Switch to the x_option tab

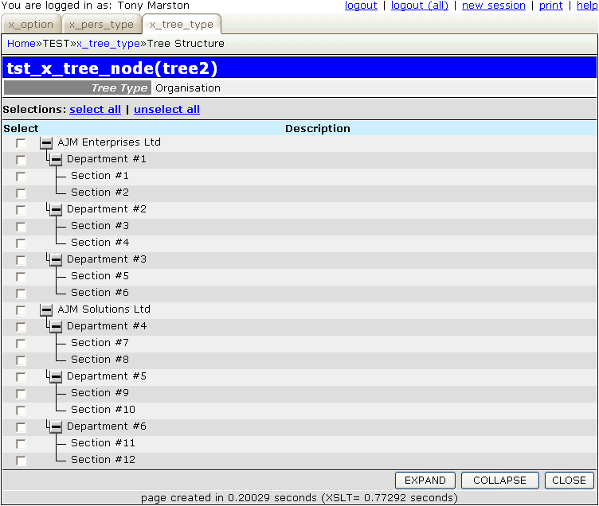(31, 25)
